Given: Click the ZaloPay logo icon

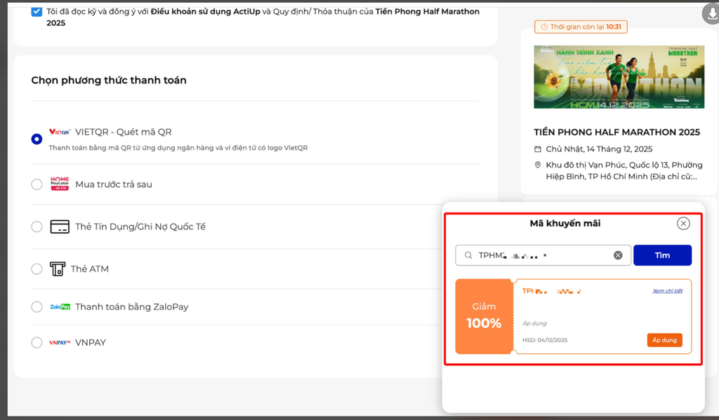Looking at the screenshot, I should 60,307.
